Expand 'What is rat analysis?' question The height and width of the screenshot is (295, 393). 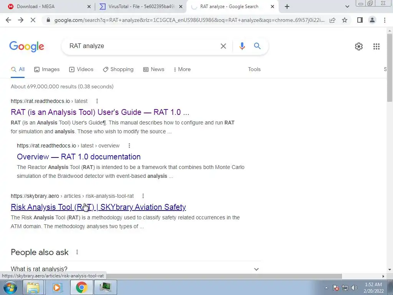(135, 269)
